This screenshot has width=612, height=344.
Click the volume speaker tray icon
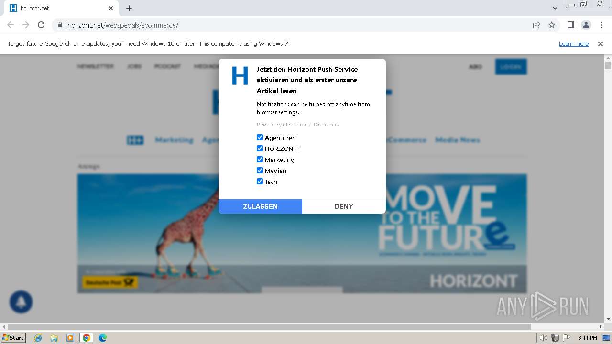544,338
